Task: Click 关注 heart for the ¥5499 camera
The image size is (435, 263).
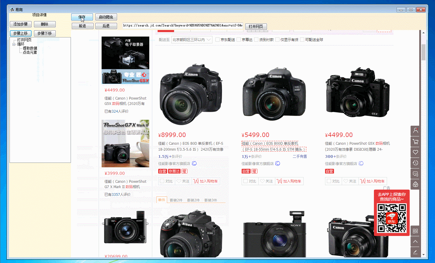Action: click(x=266, y=181)
